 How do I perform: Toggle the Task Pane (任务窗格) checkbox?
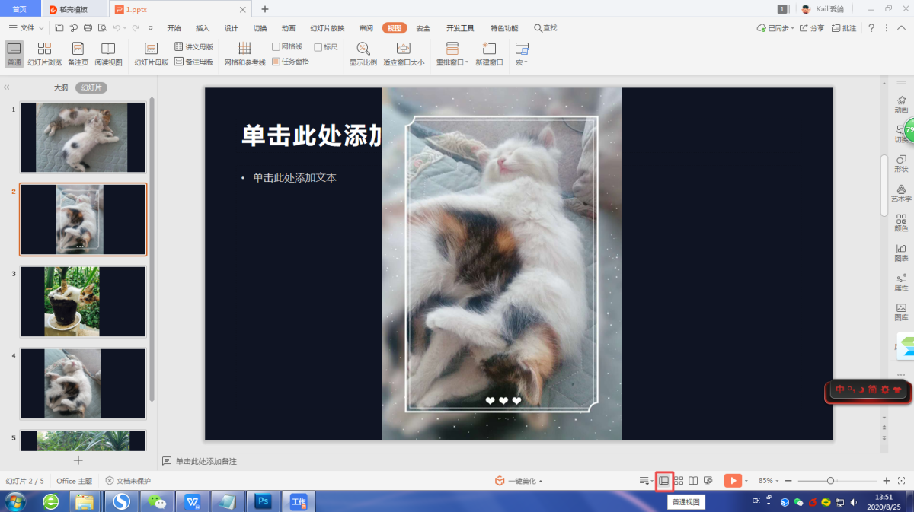(x=276, y=62)
